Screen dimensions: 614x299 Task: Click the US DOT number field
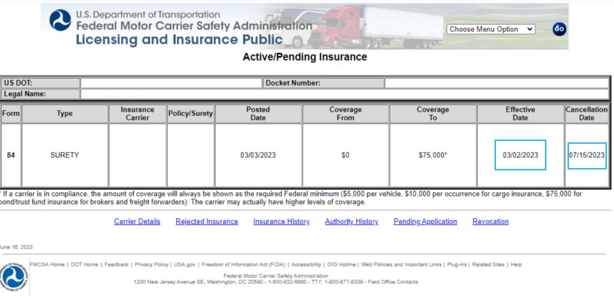171,83
